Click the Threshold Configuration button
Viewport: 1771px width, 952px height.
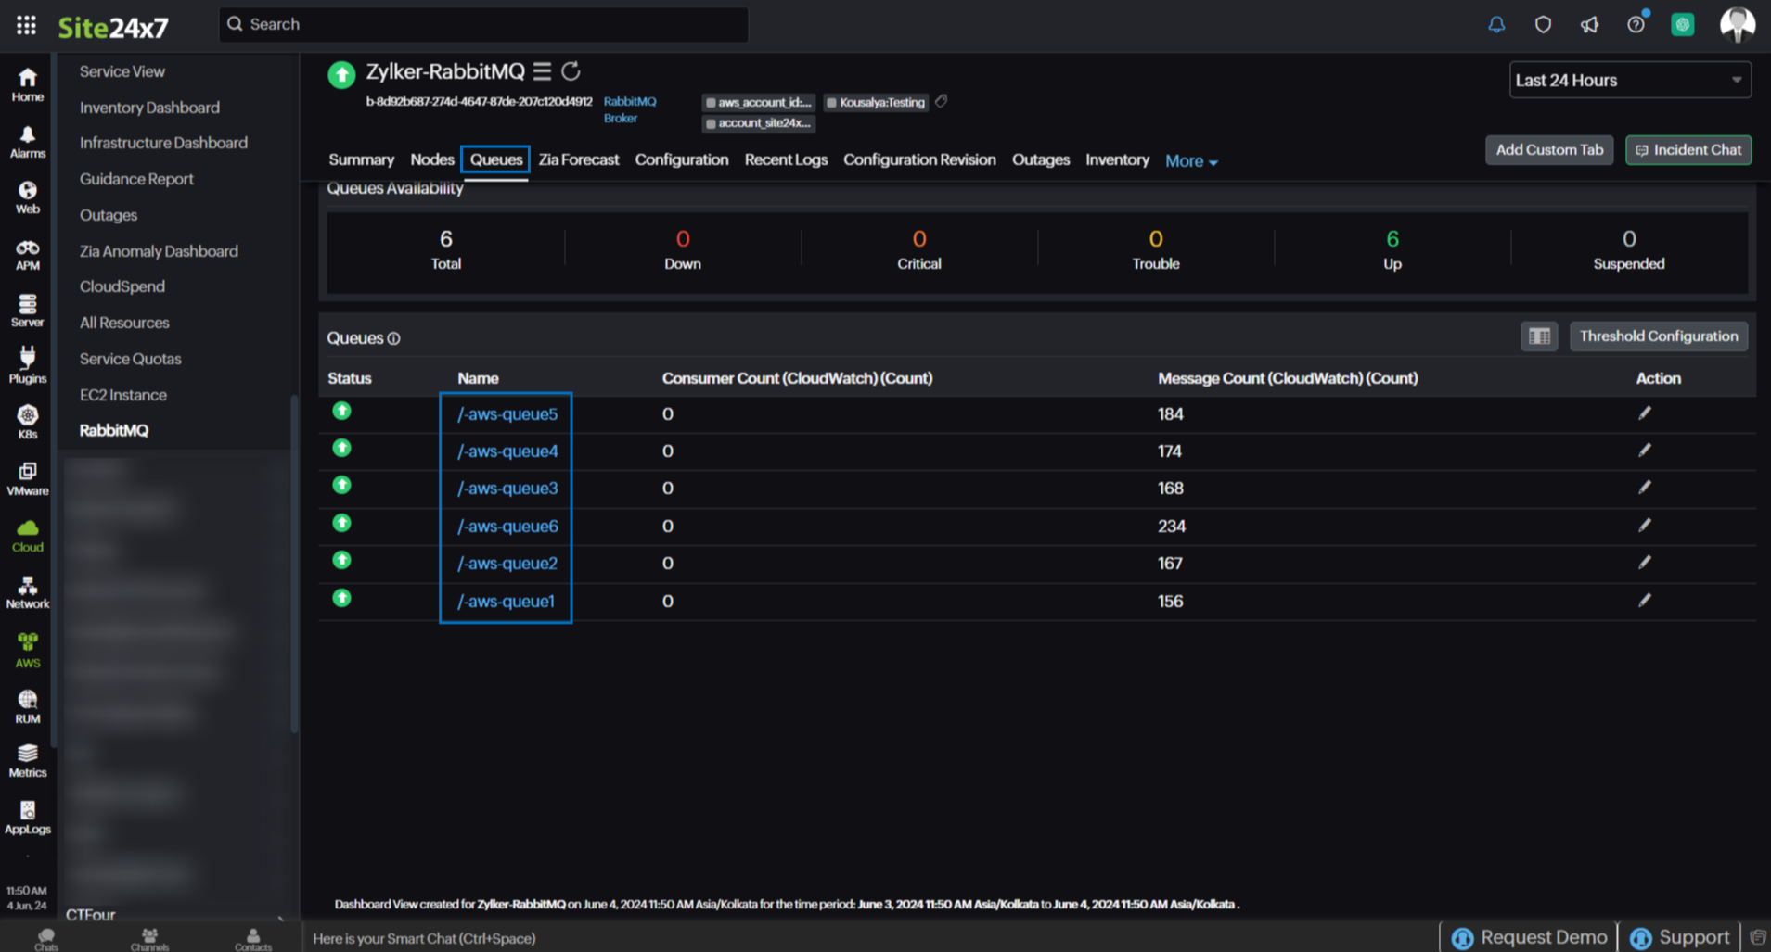point(1658,336)
